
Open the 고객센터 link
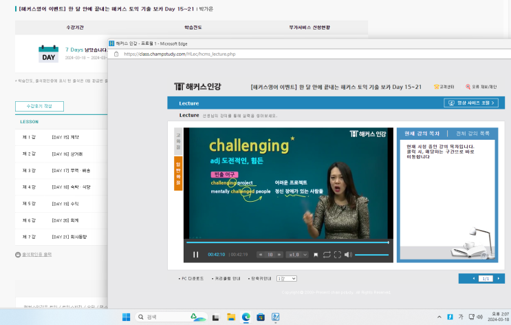[444, 87]
